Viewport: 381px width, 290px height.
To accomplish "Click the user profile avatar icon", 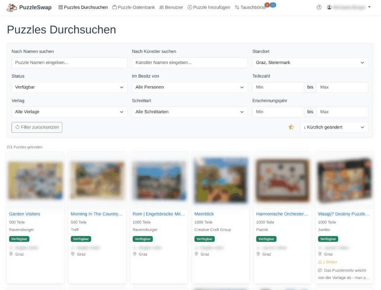I will tap(329, 7).
